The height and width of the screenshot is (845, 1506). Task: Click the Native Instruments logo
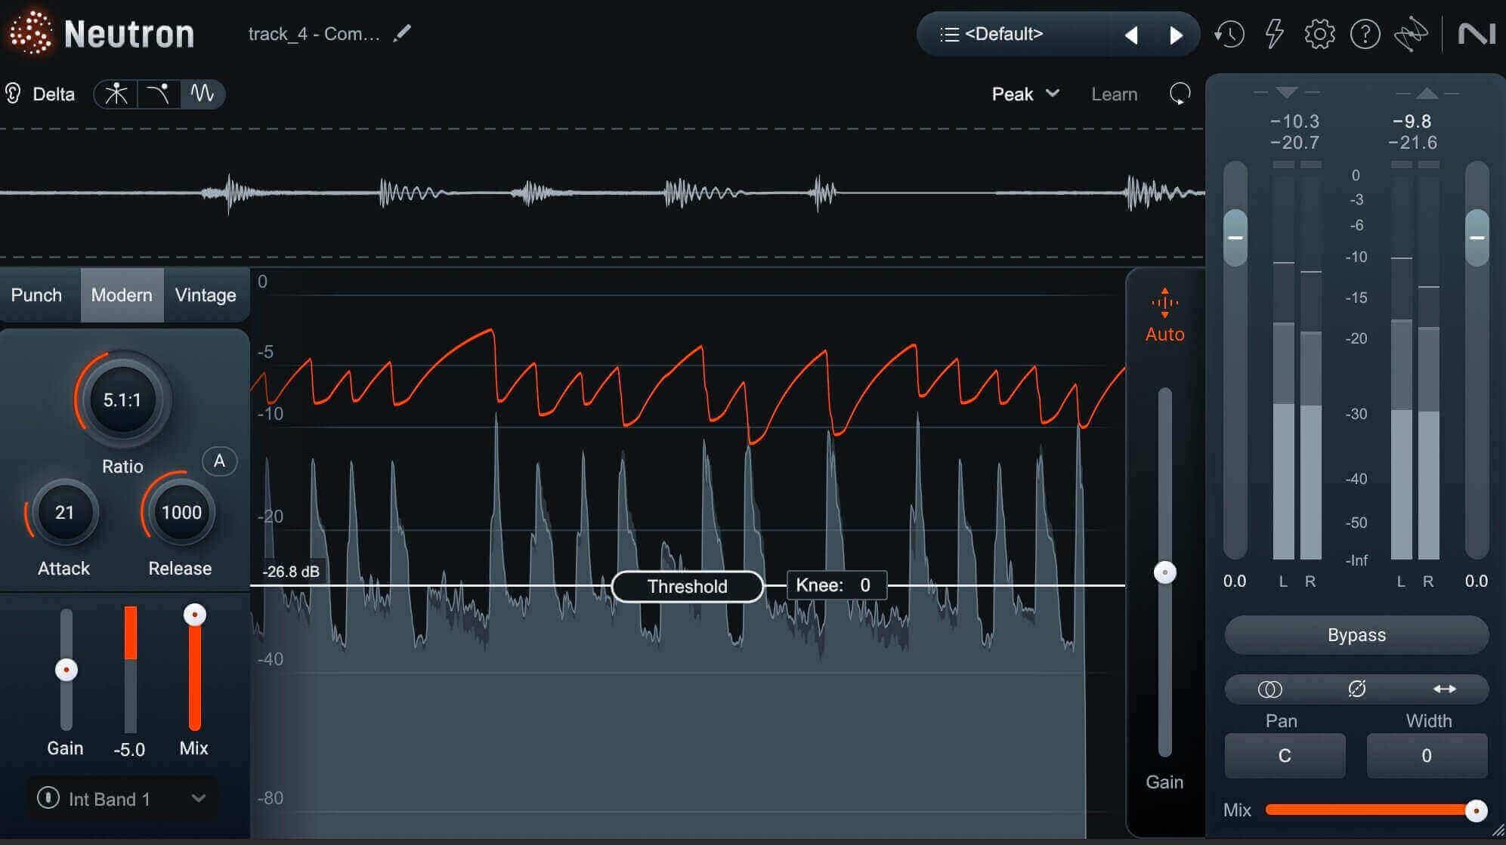(x=1477, y=35)
